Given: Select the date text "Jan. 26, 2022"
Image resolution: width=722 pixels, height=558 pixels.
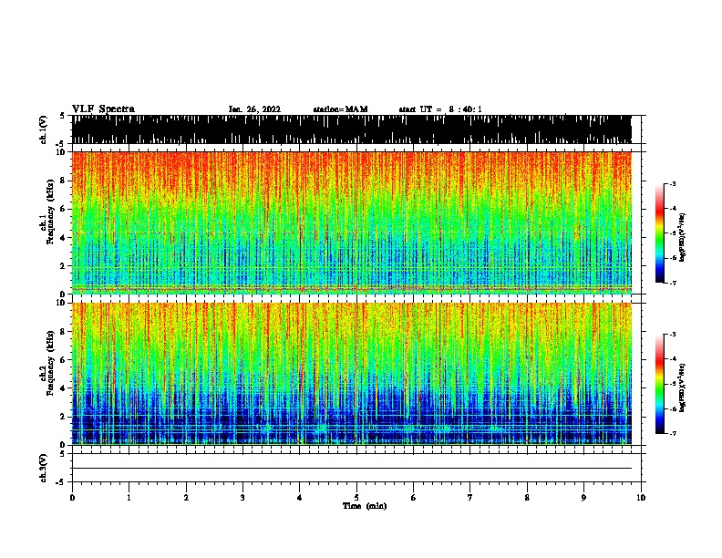Looking at the screenshot, I should point(254,109).
